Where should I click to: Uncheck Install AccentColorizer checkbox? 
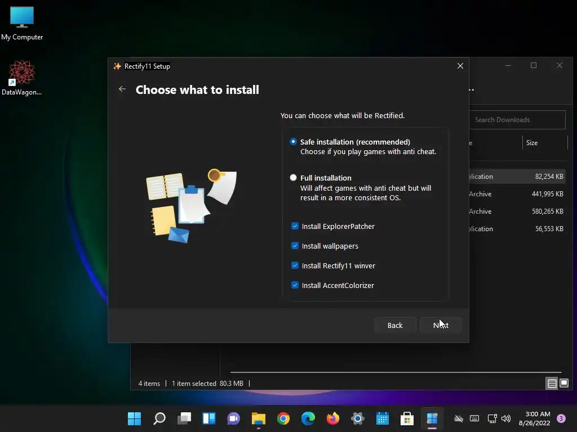point(295,285)
